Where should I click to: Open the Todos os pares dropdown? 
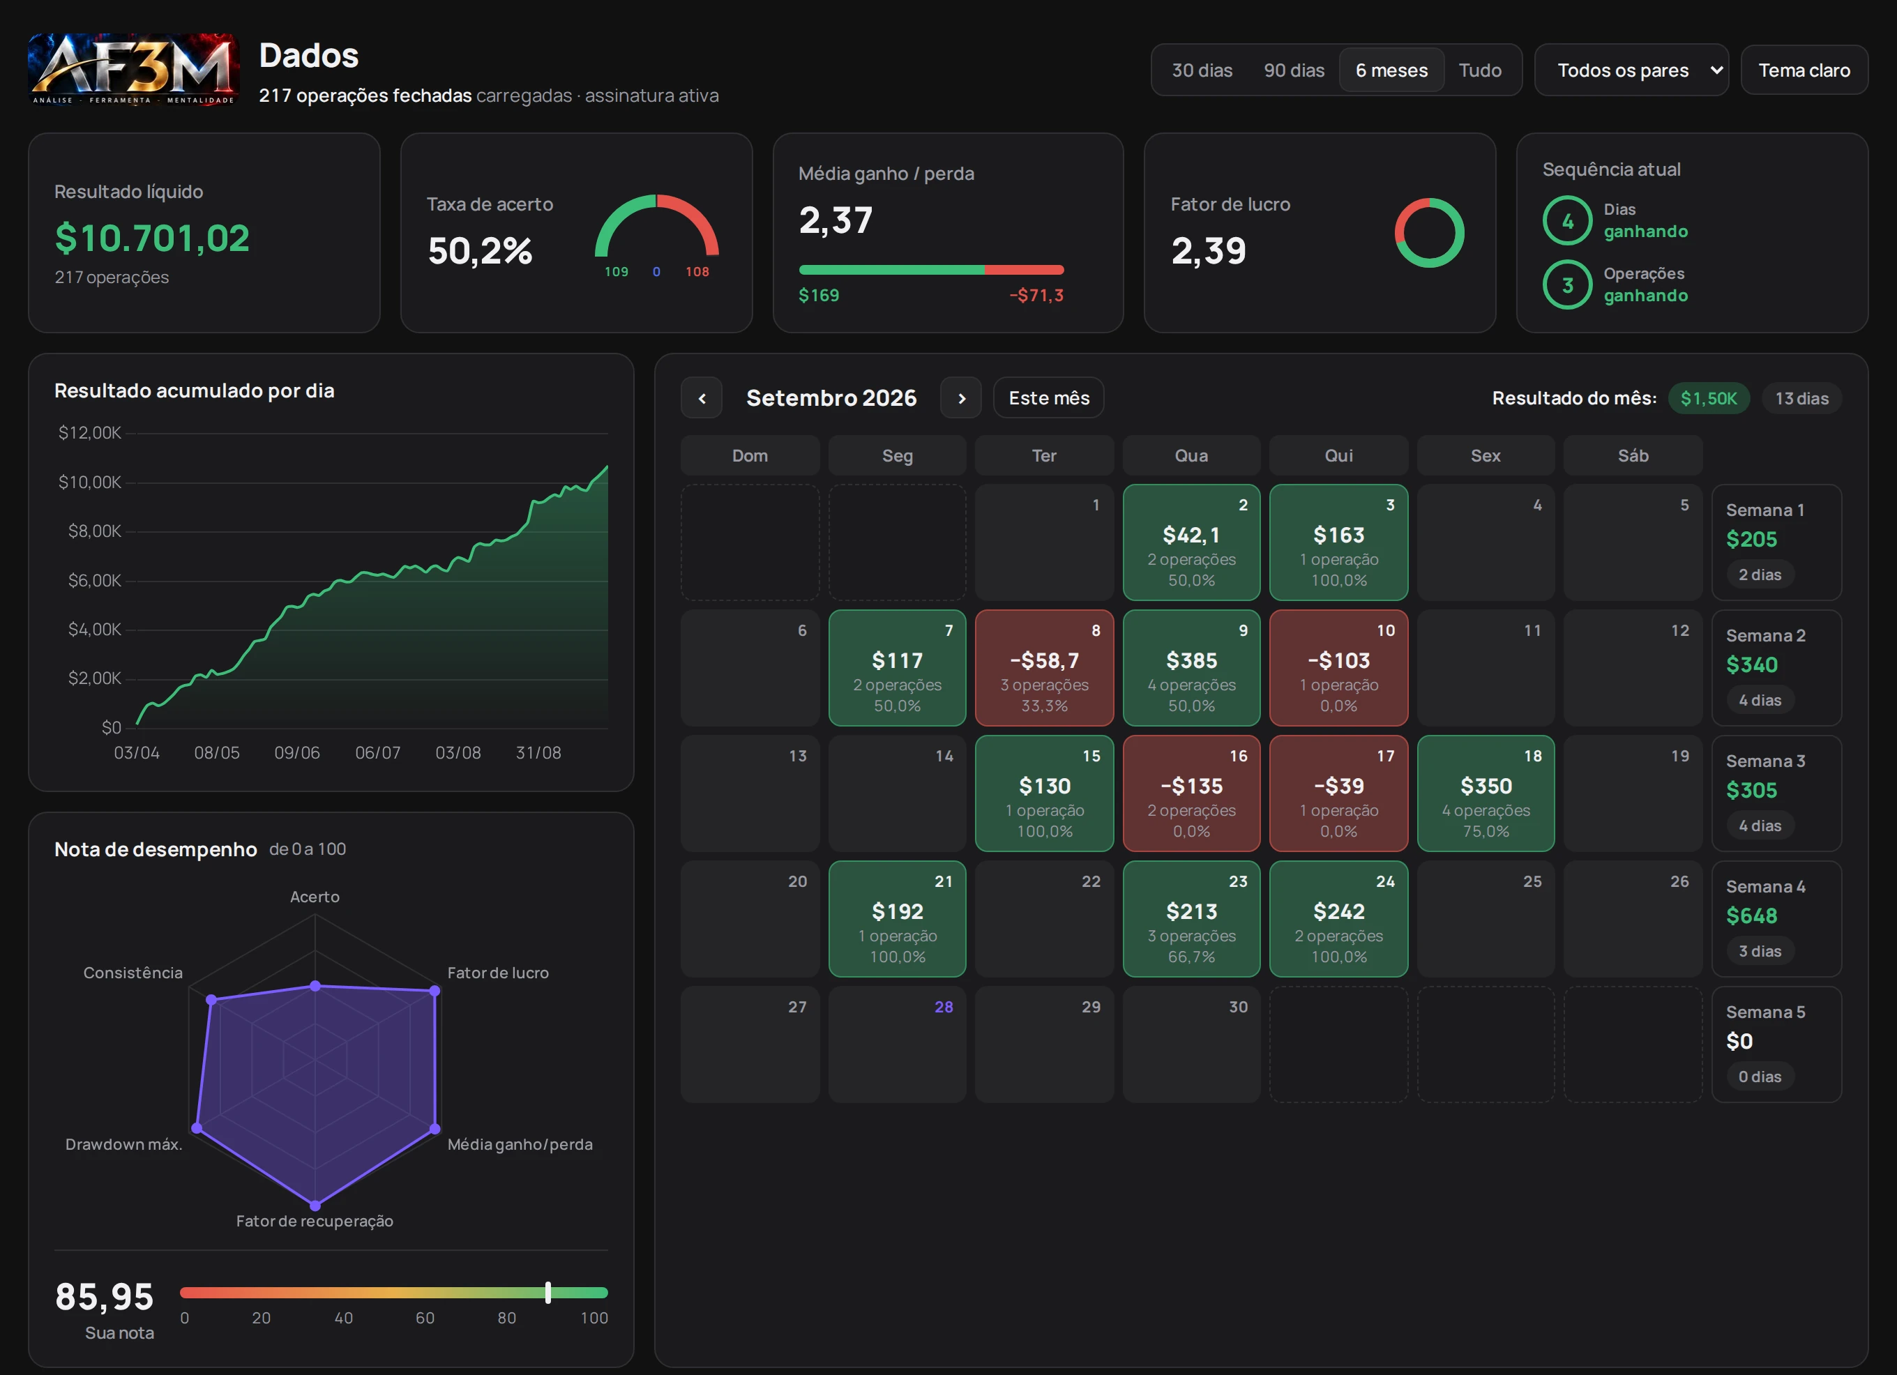(x=1631, y=70)
